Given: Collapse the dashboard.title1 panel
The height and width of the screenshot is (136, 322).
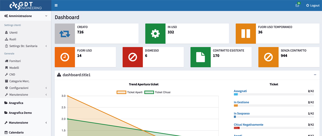Looking at the screenshot, I should coord(315,75).
